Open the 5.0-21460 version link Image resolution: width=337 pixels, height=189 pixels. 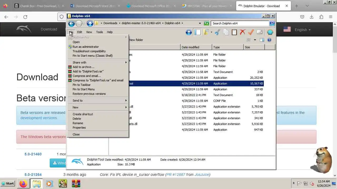(x=33, y=154)
